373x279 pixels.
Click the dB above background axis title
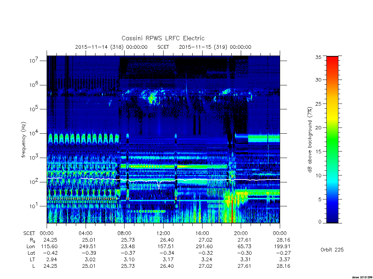[x=310, y=140]
